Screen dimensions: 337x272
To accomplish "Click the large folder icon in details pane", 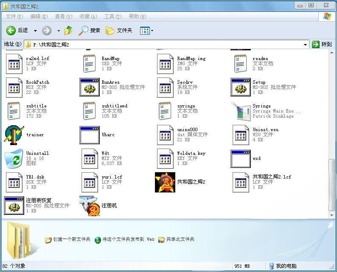I will click(20, 240).
